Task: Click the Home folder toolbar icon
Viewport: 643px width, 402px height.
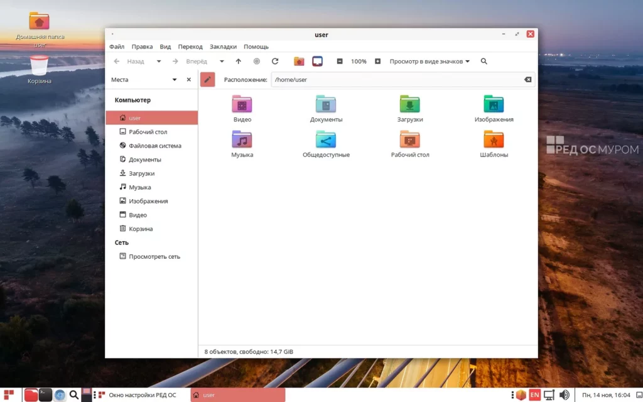Action: tap(299, 62)
